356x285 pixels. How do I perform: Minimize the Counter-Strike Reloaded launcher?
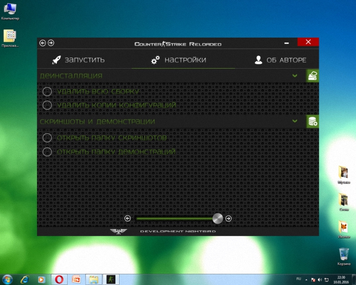tap(286, 43)
